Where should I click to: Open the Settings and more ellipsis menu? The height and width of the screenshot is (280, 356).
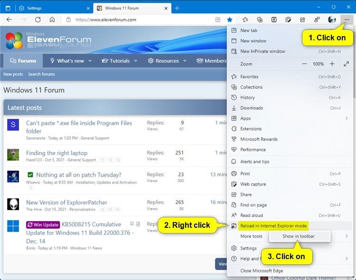[347, 20]
